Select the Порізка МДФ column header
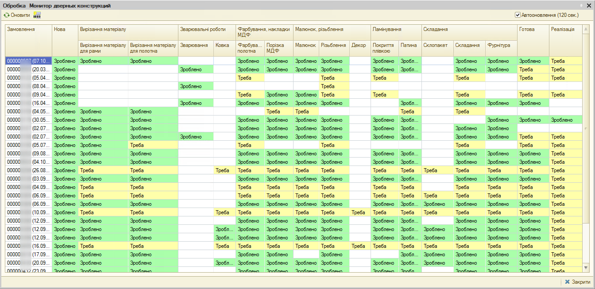 (278, 48)
